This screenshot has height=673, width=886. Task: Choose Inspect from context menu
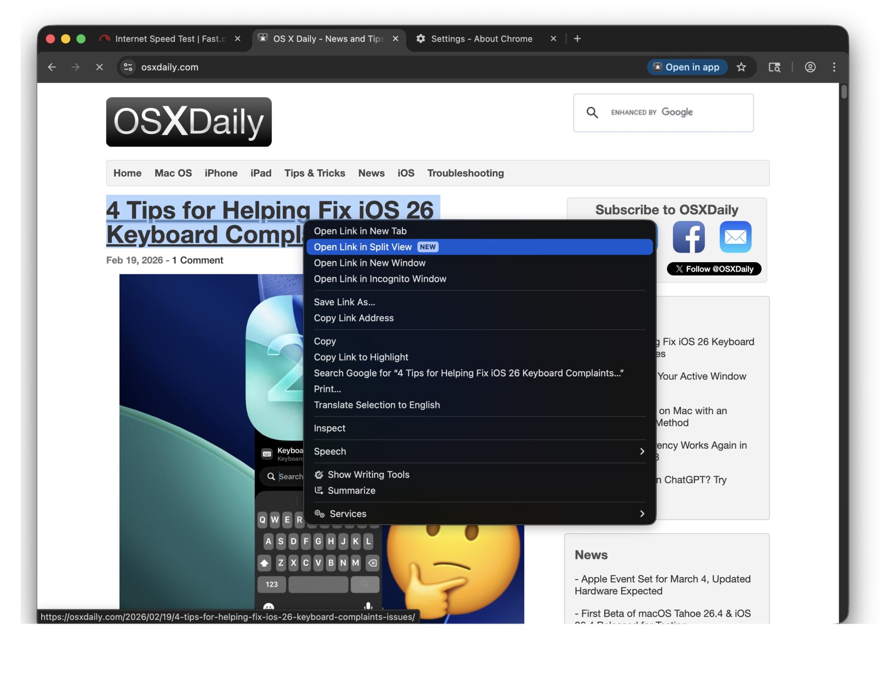(479, 428)
